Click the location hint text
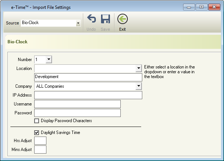 pos(169,72)
